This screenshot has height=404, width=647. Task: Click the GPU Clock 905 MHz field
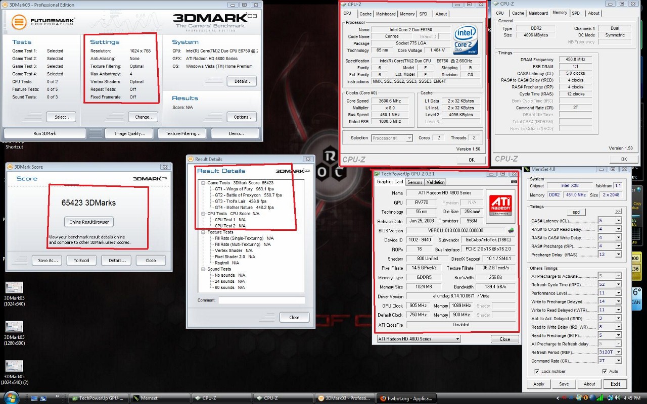[x=418, y=306]
